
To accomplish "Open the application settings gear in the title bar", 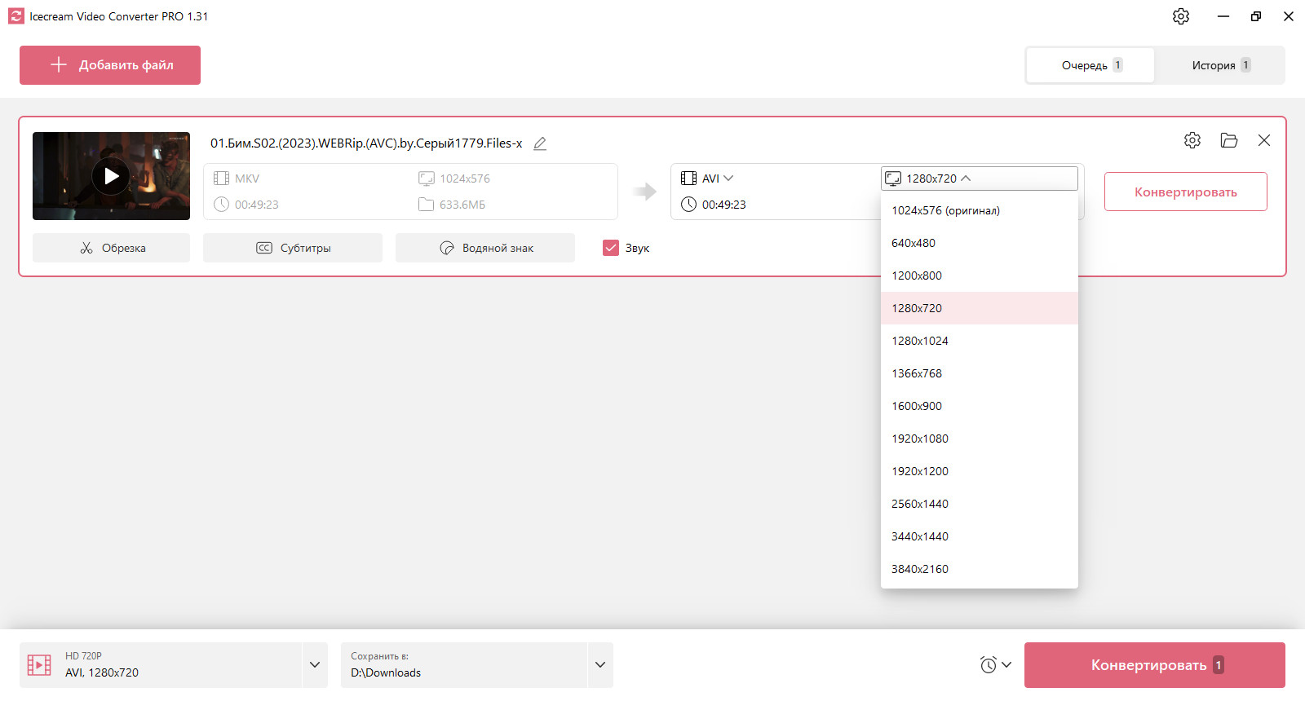I will (x=1181, y=16).
